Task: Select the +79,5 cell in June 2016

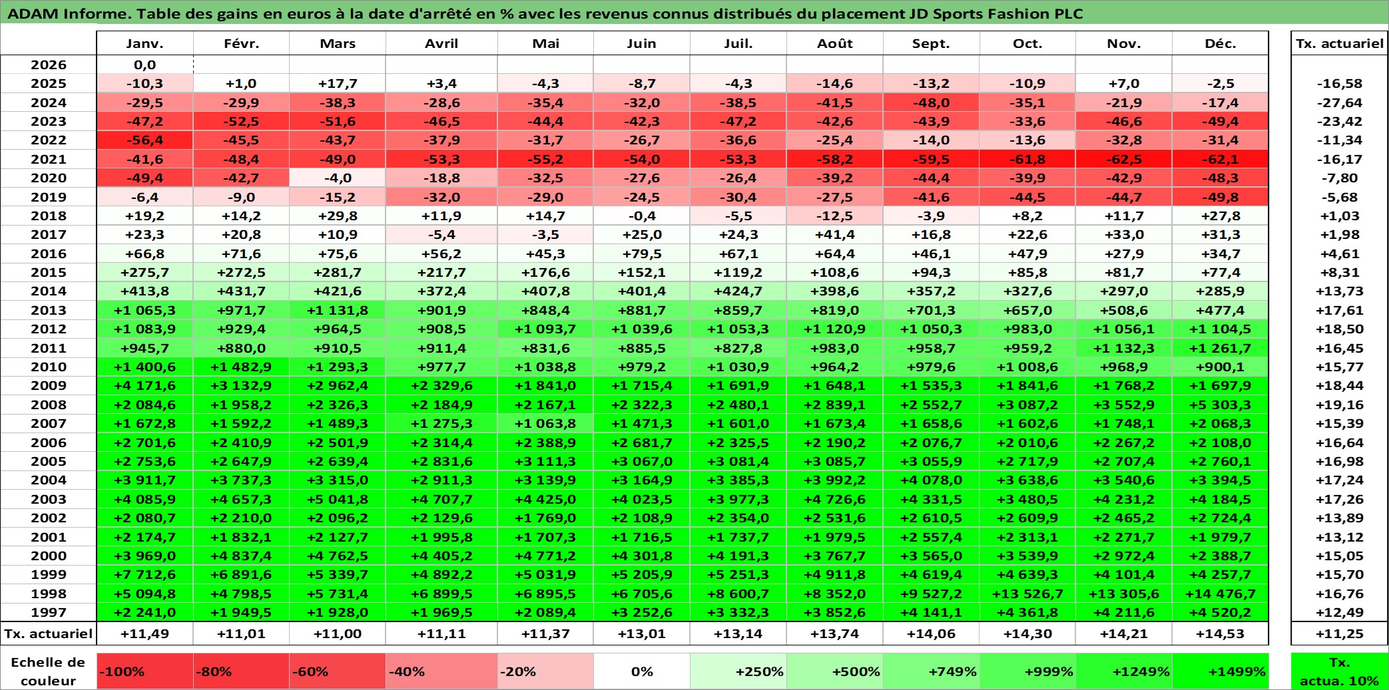Action: pyautogui.click(x=641, y=254)
